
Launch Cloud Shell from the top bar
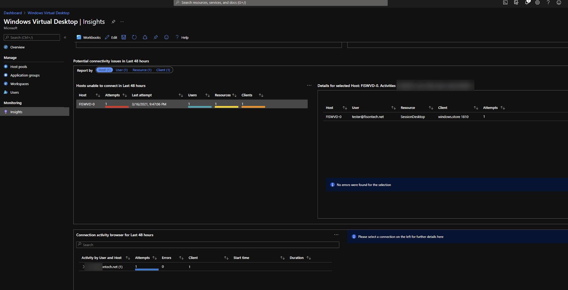coord(505,2)
